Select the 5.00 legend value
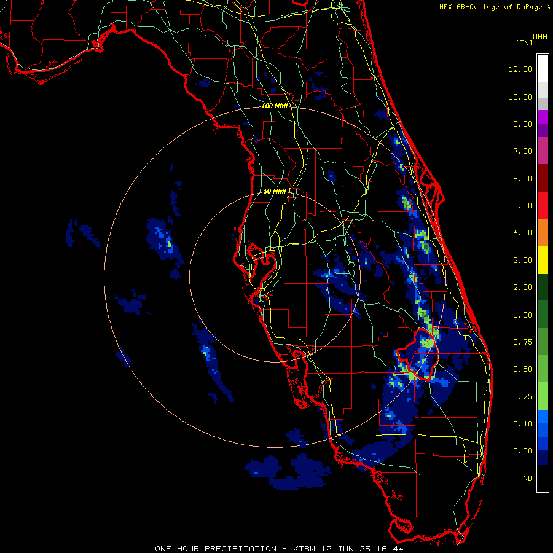This screenshot has width=553, height=553. click(x=523, y=206)
